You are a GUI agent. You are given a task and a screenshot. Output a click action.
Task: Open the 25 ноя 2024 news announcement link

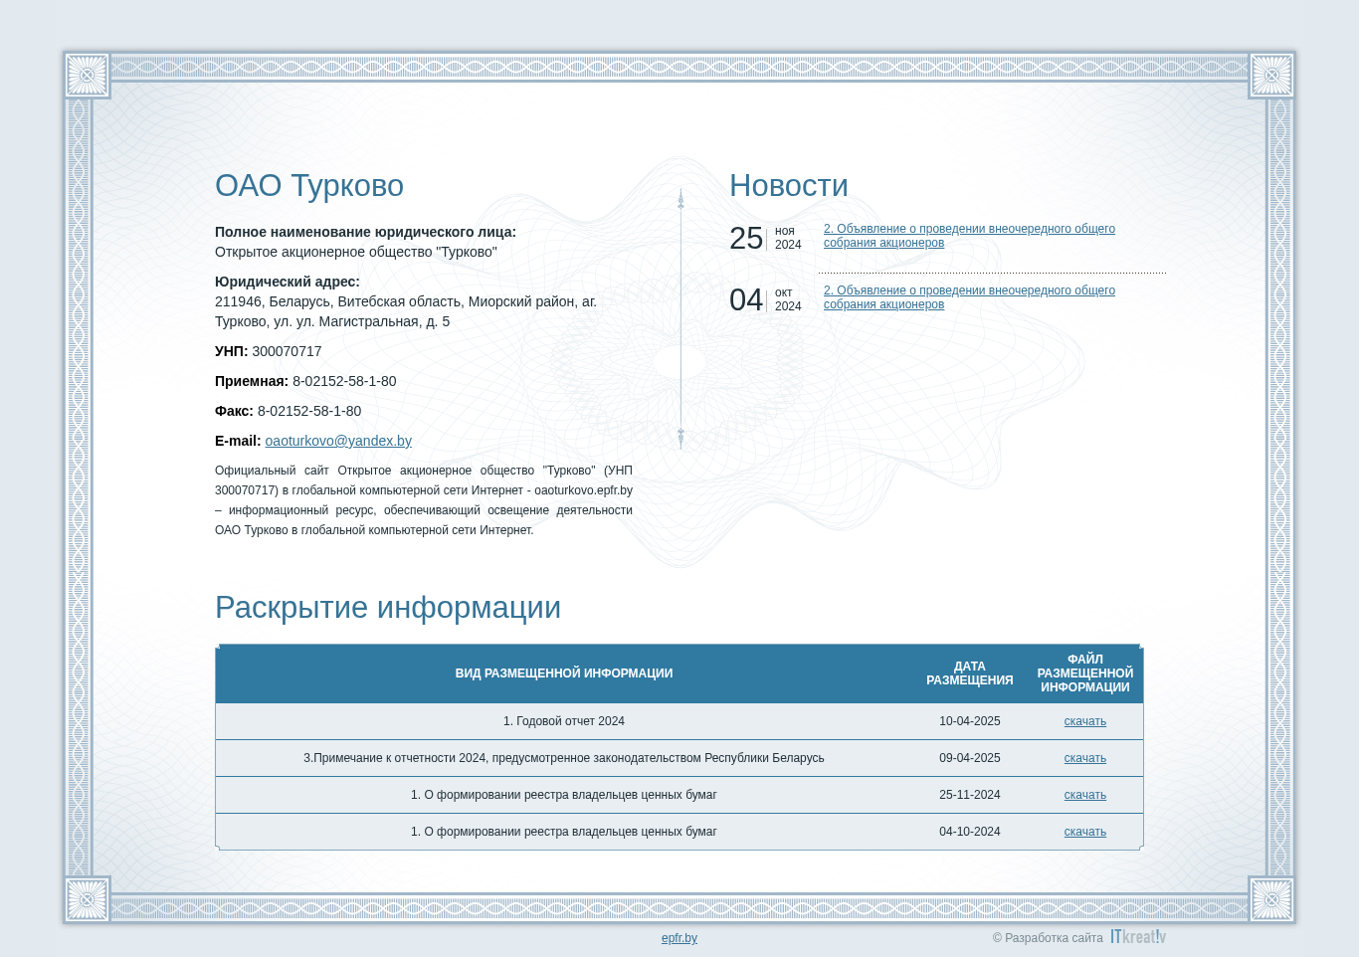click(969, 236)
